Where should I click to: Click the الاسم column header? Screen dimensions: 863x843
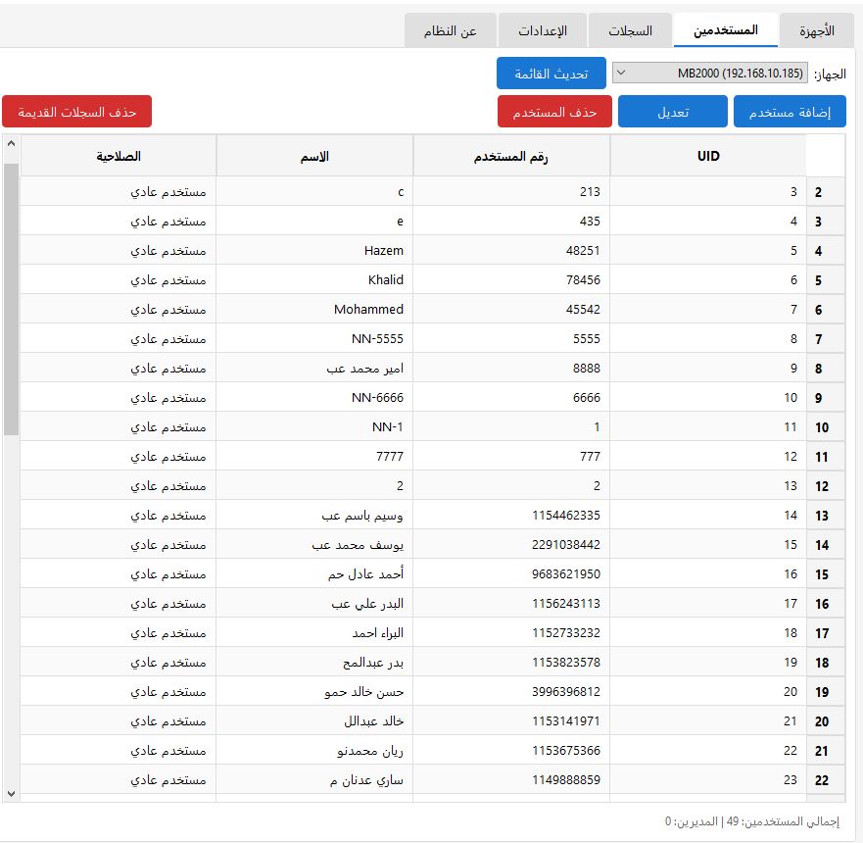point(314,156)
